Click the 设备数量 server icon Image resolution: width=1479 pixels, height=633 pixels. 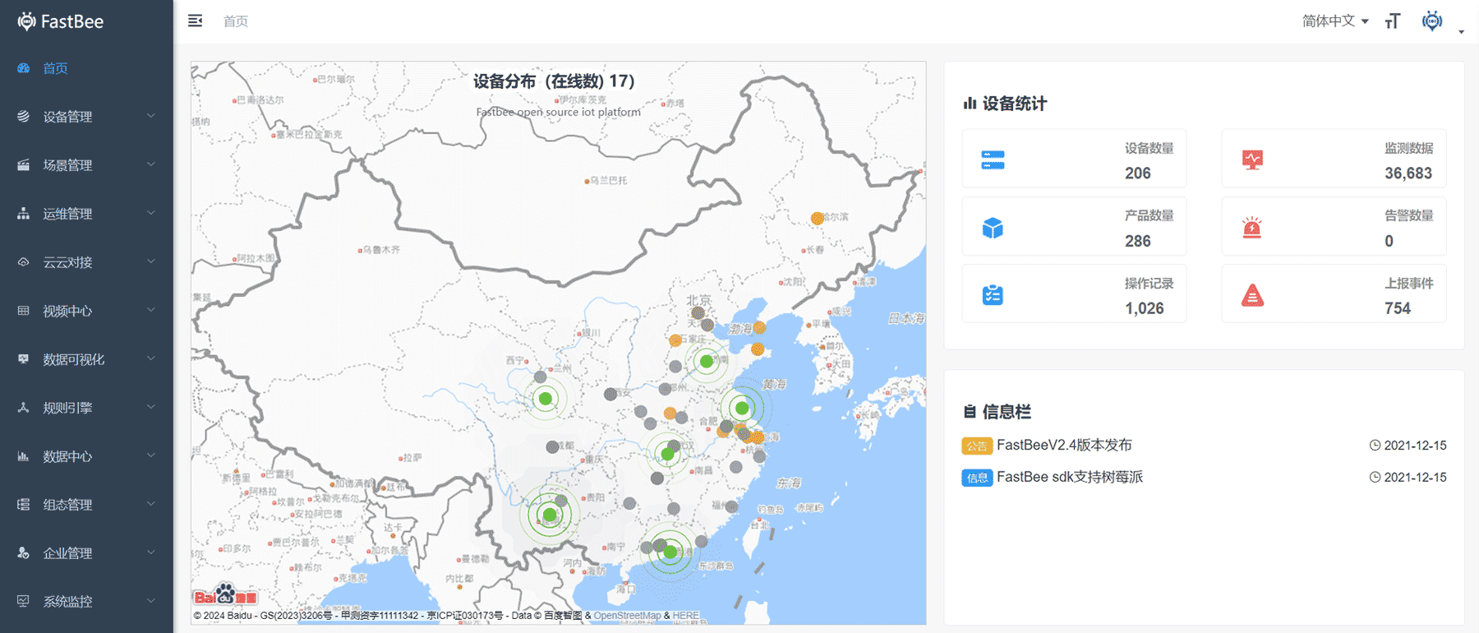pos(993,160)
